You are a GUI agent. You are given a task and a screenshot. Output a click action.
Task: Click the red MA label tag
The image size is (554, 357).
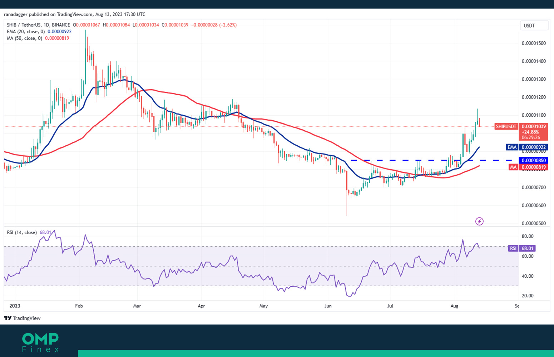[513, 167]
